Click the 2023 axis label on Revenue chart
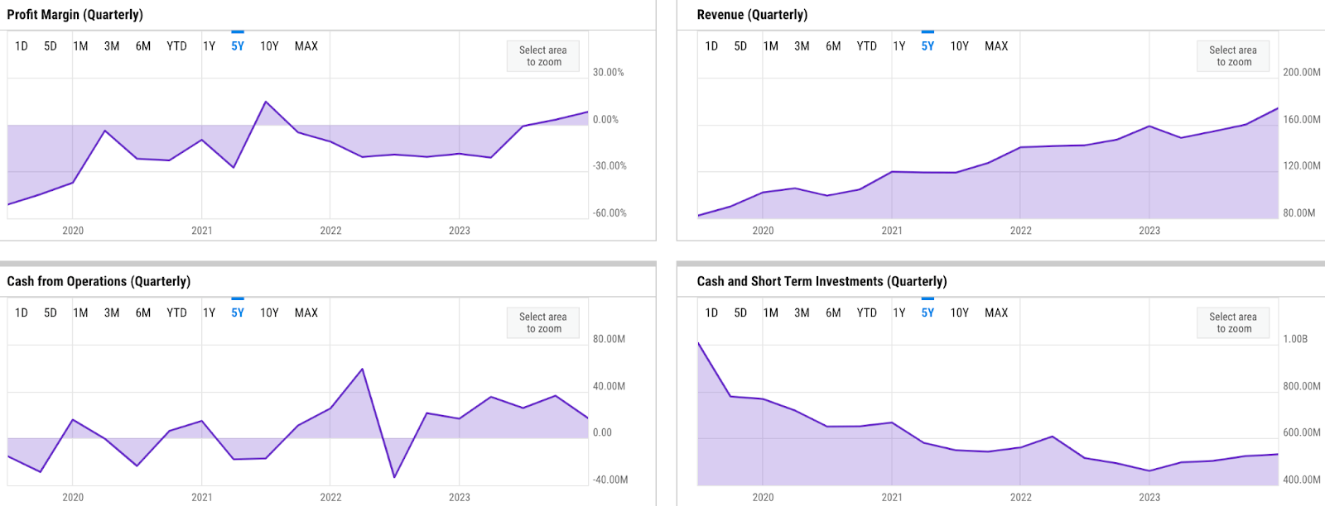 click(x=1149, y=231)
